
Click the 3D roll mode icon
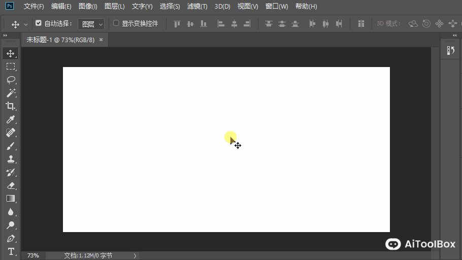click(x=426, y=24)
